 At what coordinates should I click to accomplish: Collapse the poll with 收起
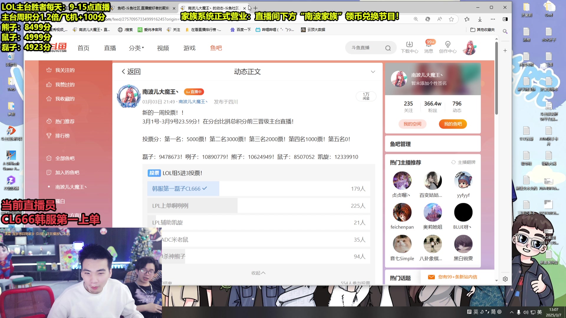click(x=258, y=273)
